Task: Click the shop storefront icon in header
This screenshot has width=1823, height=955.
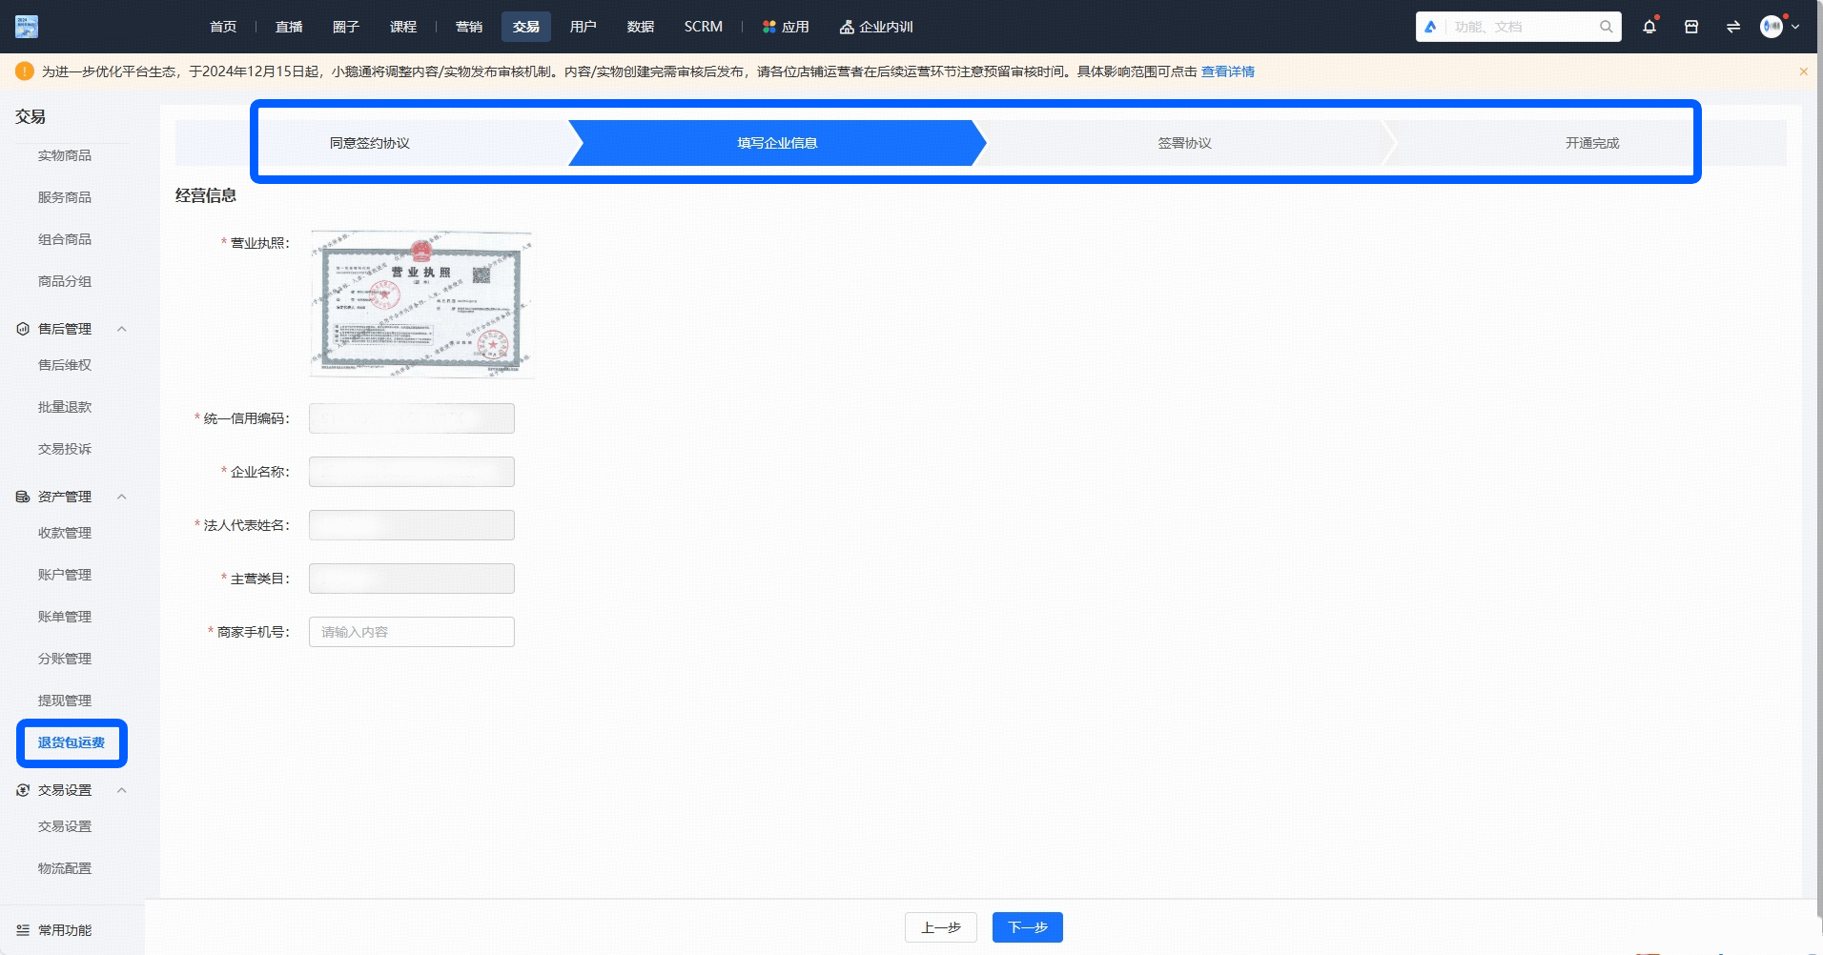Action: [x=1691, y=27]
